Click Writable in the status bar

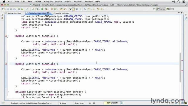coord(63,103)
